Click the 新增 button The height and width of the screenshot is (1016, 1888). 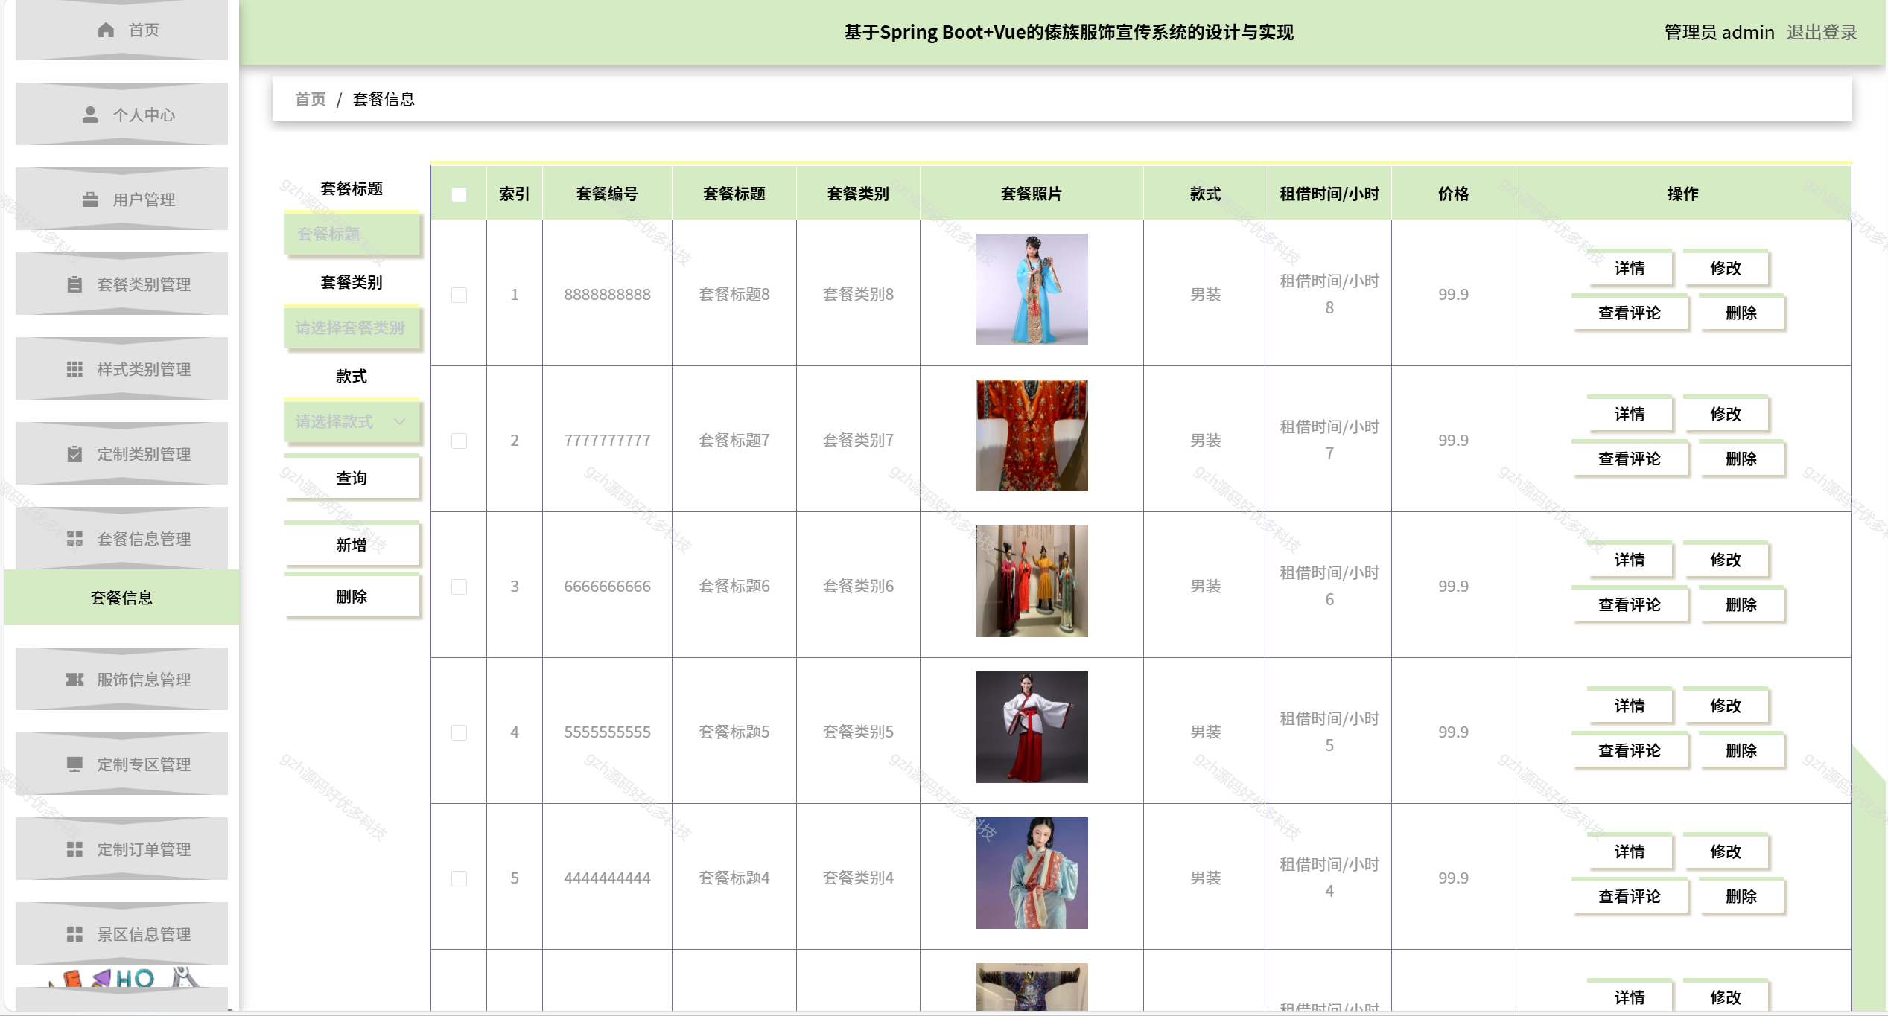352,544
